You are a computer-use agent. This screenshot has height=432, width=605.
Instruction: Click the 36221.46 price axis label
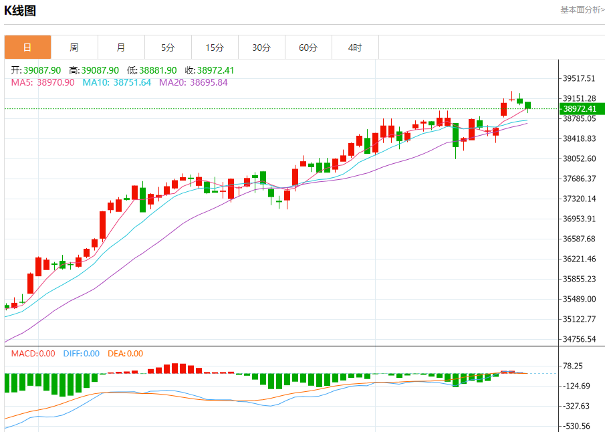pos(579,259)
